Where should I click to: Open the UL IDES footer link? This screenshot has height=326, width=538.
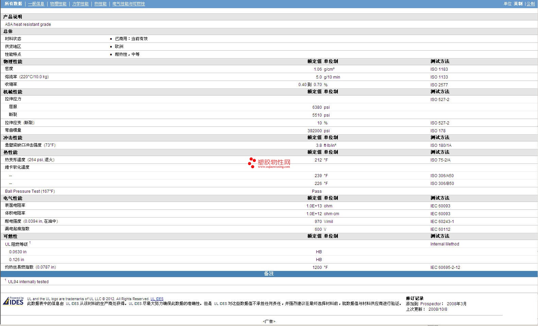[157, 299]
